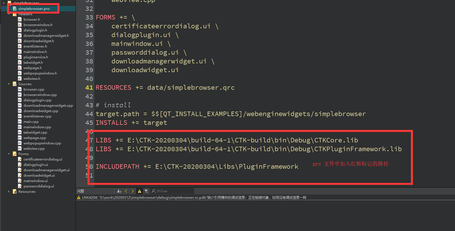Open browserwindow.cpp source file
The width and height of the screenshot is (455, 231).
[x=40, y=95]
